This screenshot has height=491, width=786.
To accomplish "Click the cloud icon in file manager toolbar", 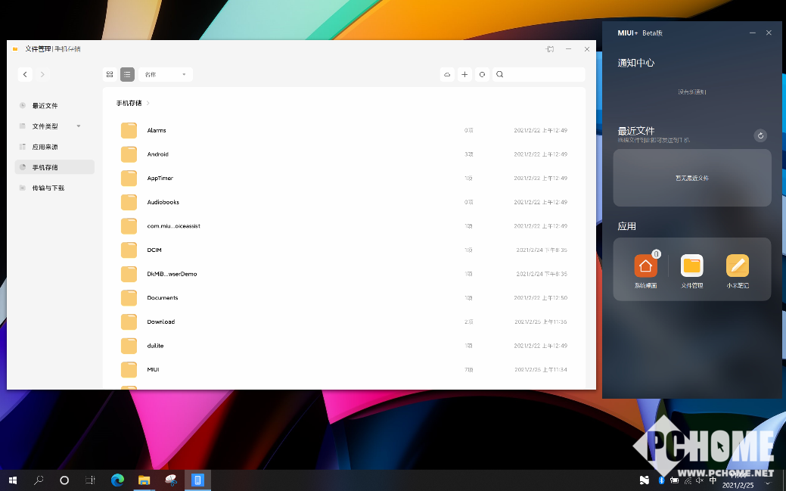I will [x=447, y=74].
